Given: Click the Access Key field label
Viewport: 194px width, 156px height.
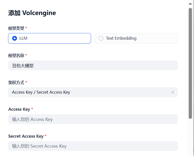Looking at the screenshot, I should (19, 109).
